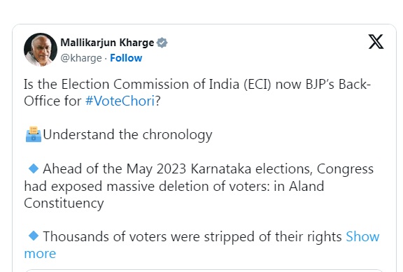Open the @kharge handle link

[x=81, y=58]
